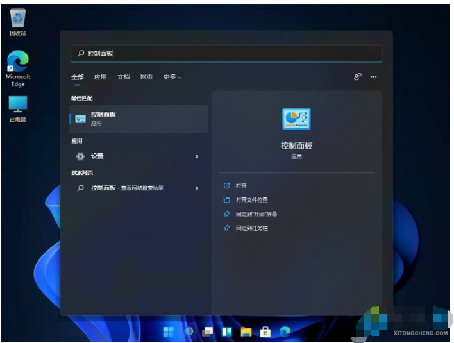Select 固定到任务栏 (Pin to taskbar)
Viewport: 454px width, 343px height.
251,228
